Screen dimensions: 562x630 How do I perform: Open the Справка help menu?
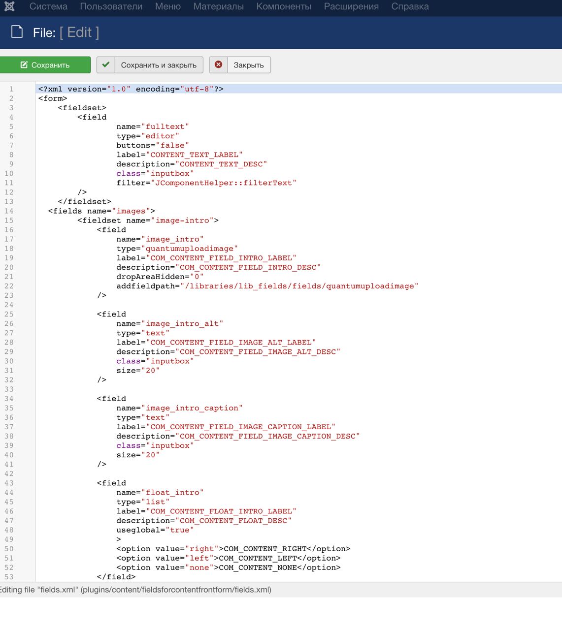coord(410,6)
